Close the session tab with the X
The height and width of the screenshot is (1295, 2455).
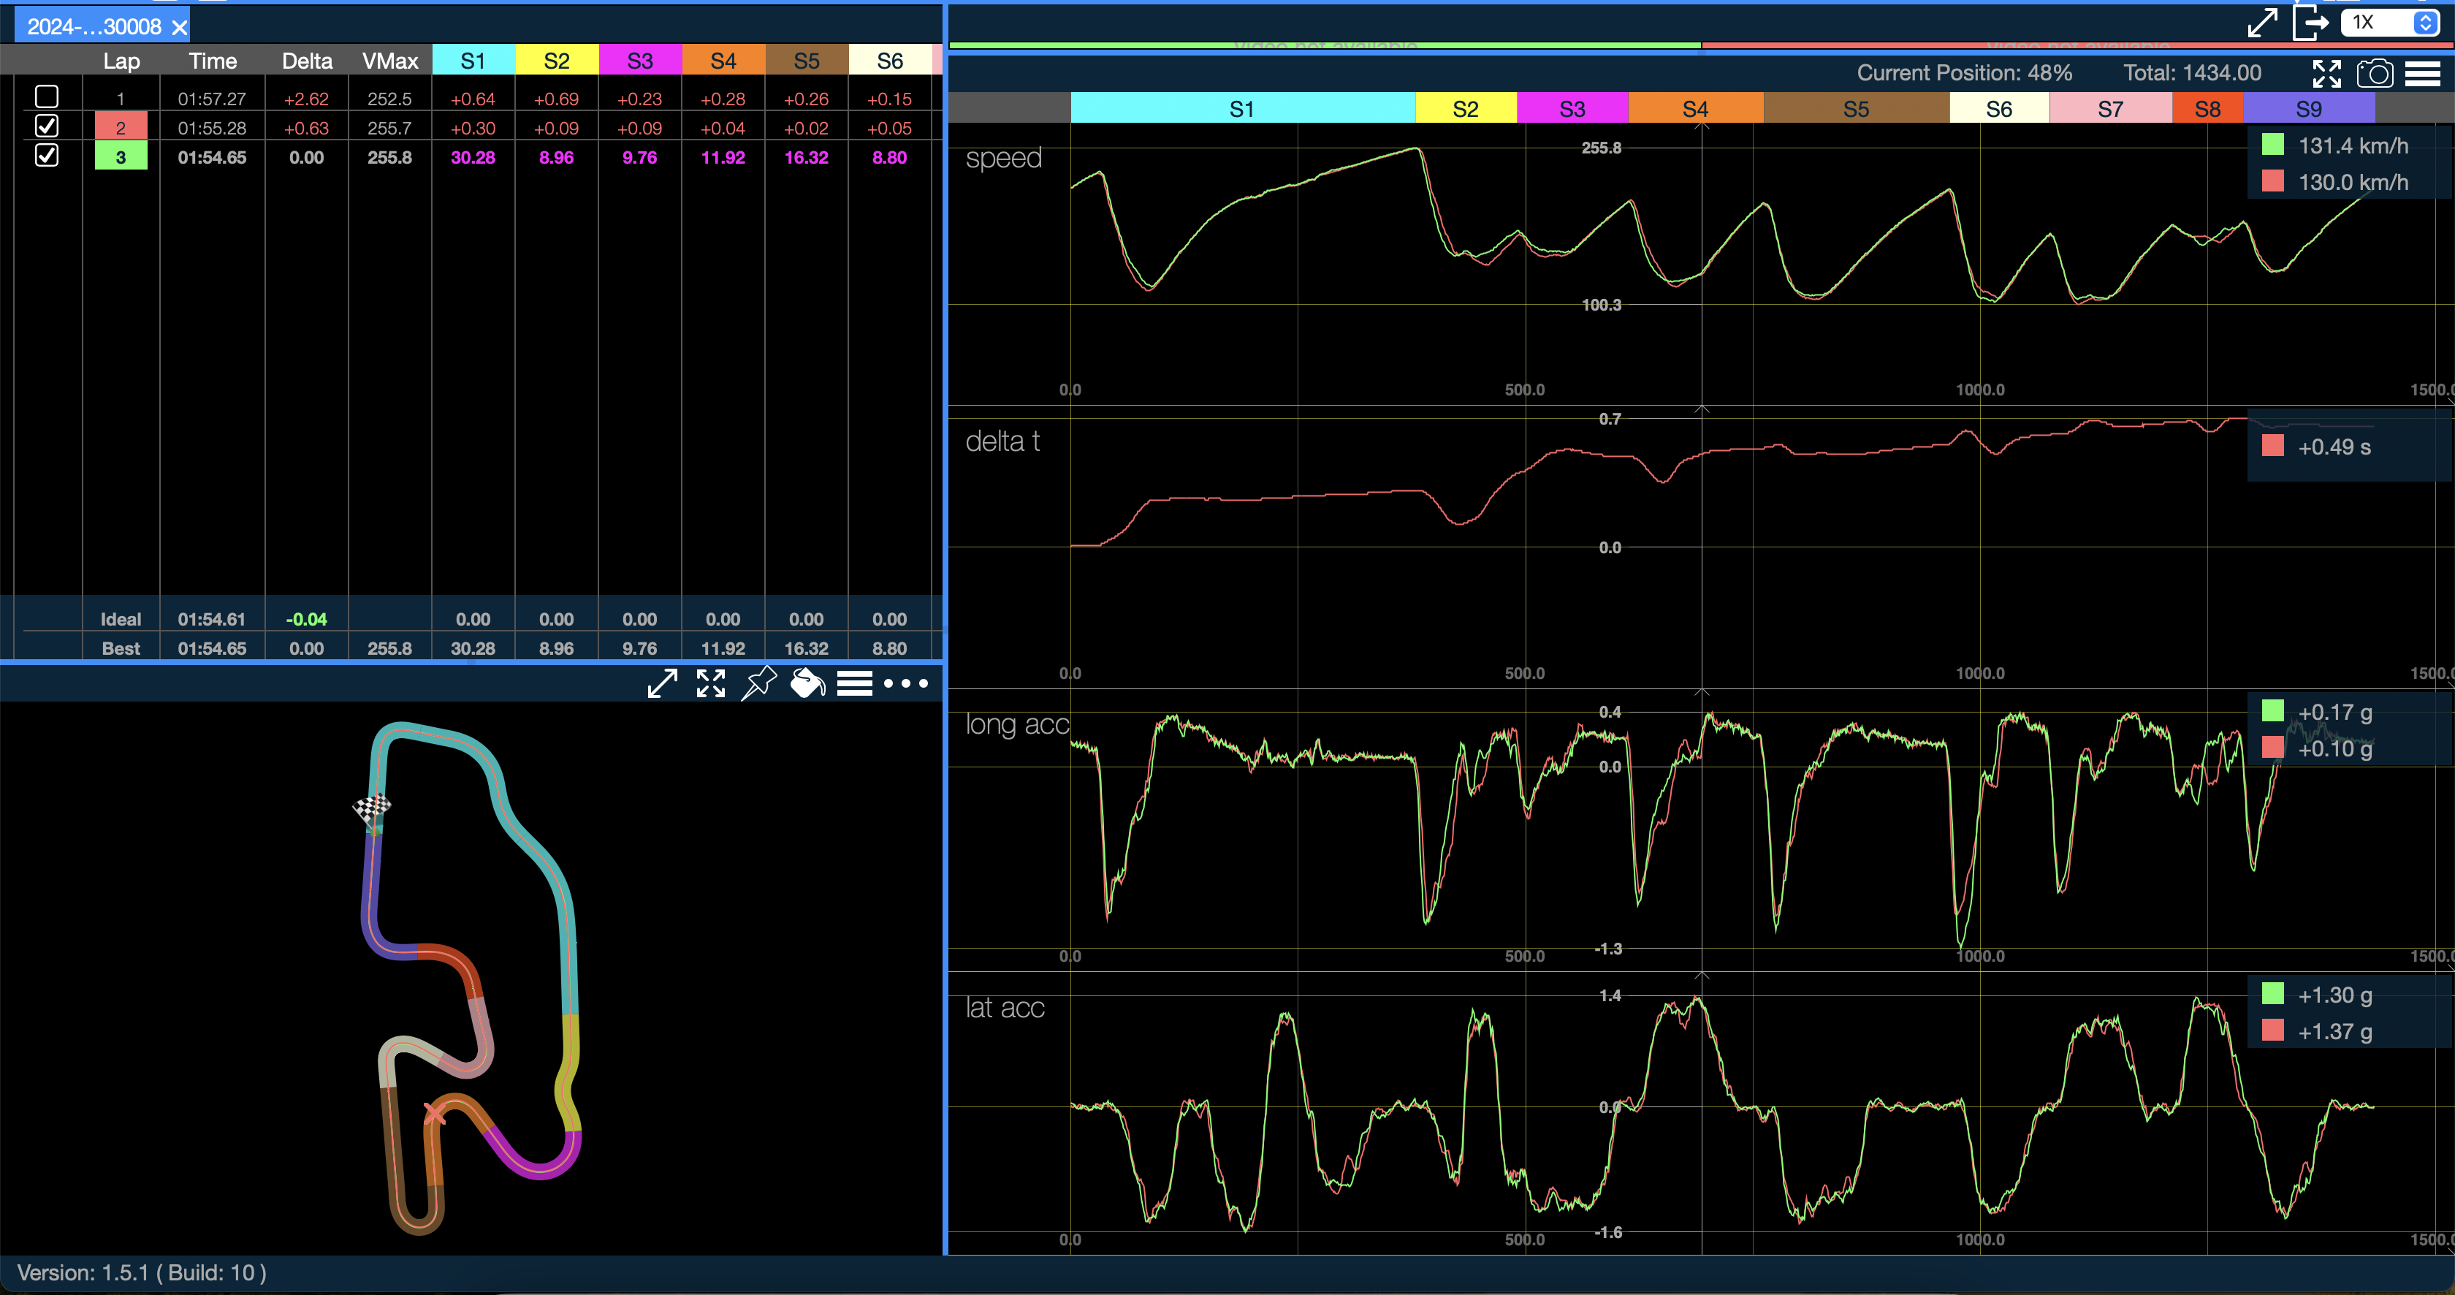click(179, 28)
